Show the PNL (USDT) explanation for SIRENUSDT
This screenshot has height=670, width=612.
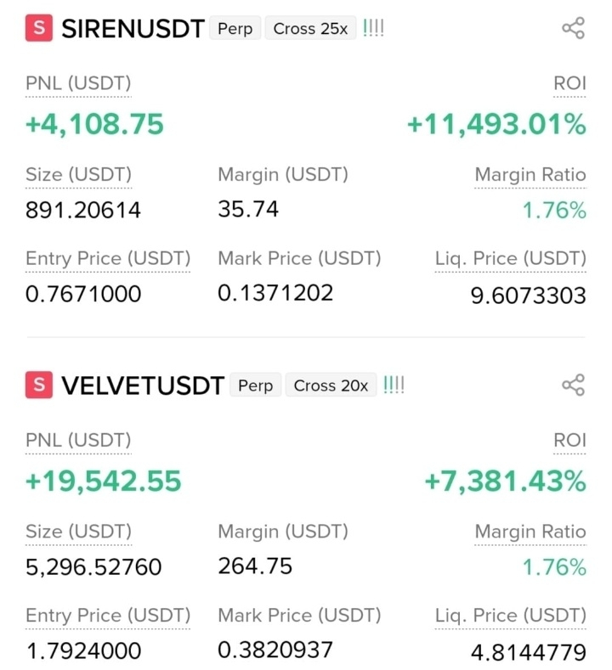(78, 83)
